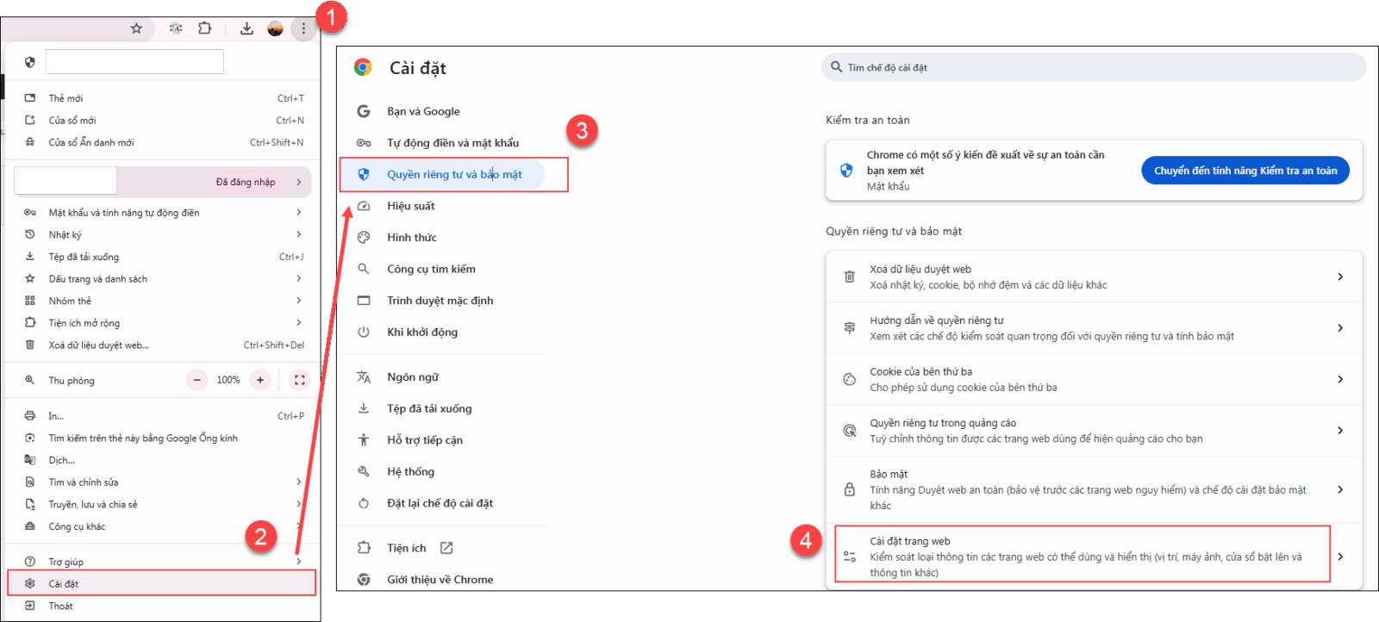
Task: Expand 'Tiện ích mở rộng' submenu
Action: 164,323
